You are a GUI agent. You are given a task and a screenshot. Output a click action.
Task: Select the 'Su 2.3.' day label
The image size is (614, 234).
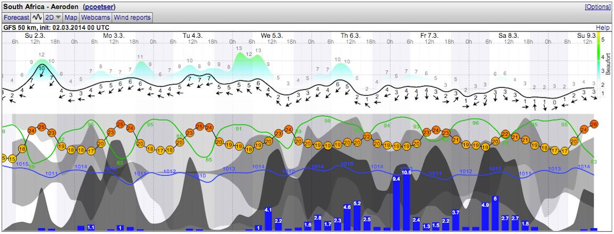pyautogui.click(x=35, y=36)
